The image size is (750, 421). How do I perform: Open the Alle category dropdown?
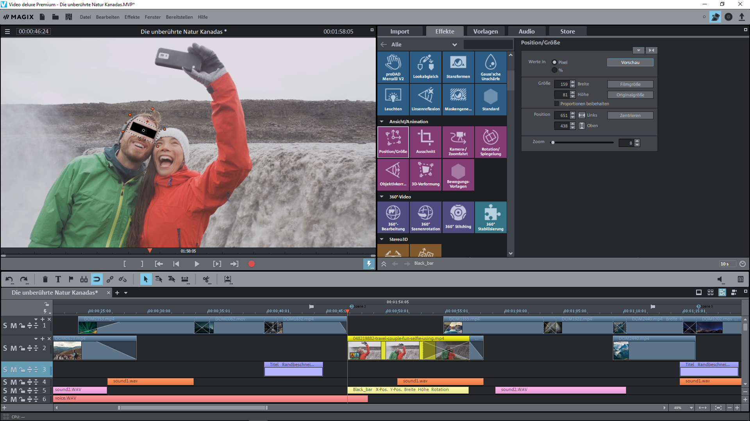tap(454, 44)
